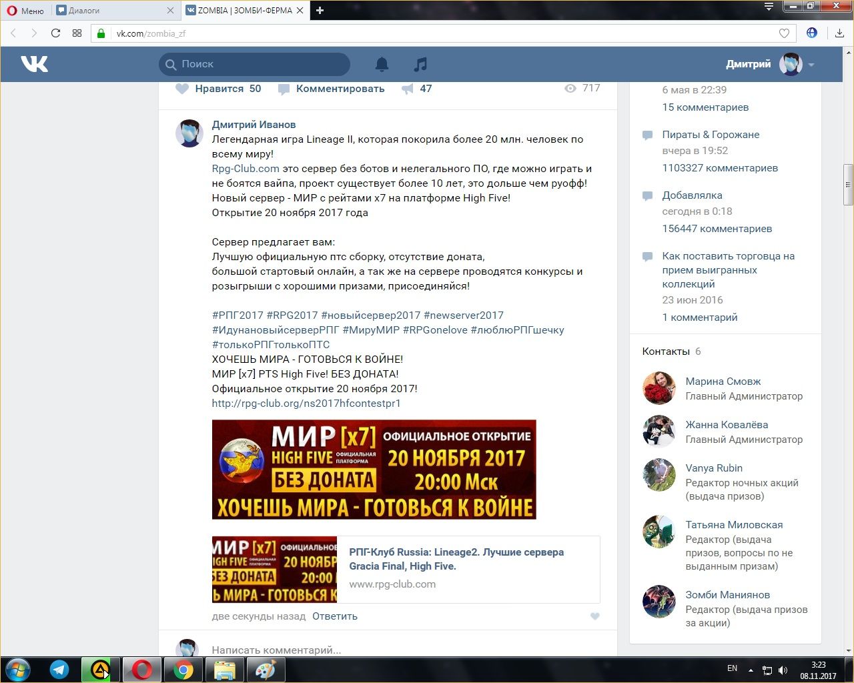Open the #РПГ2017 hashtag

pyautogui.click(x=238, y=315)
